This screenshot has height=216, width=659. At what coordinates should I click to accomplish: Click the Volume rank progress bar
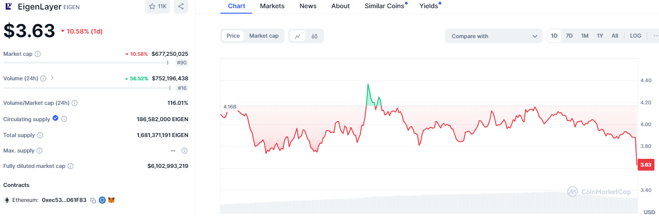pos(86,88)
